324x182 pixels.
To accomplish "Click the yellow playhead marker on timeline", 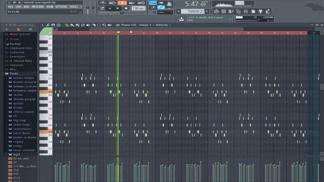I will (118, 32).
